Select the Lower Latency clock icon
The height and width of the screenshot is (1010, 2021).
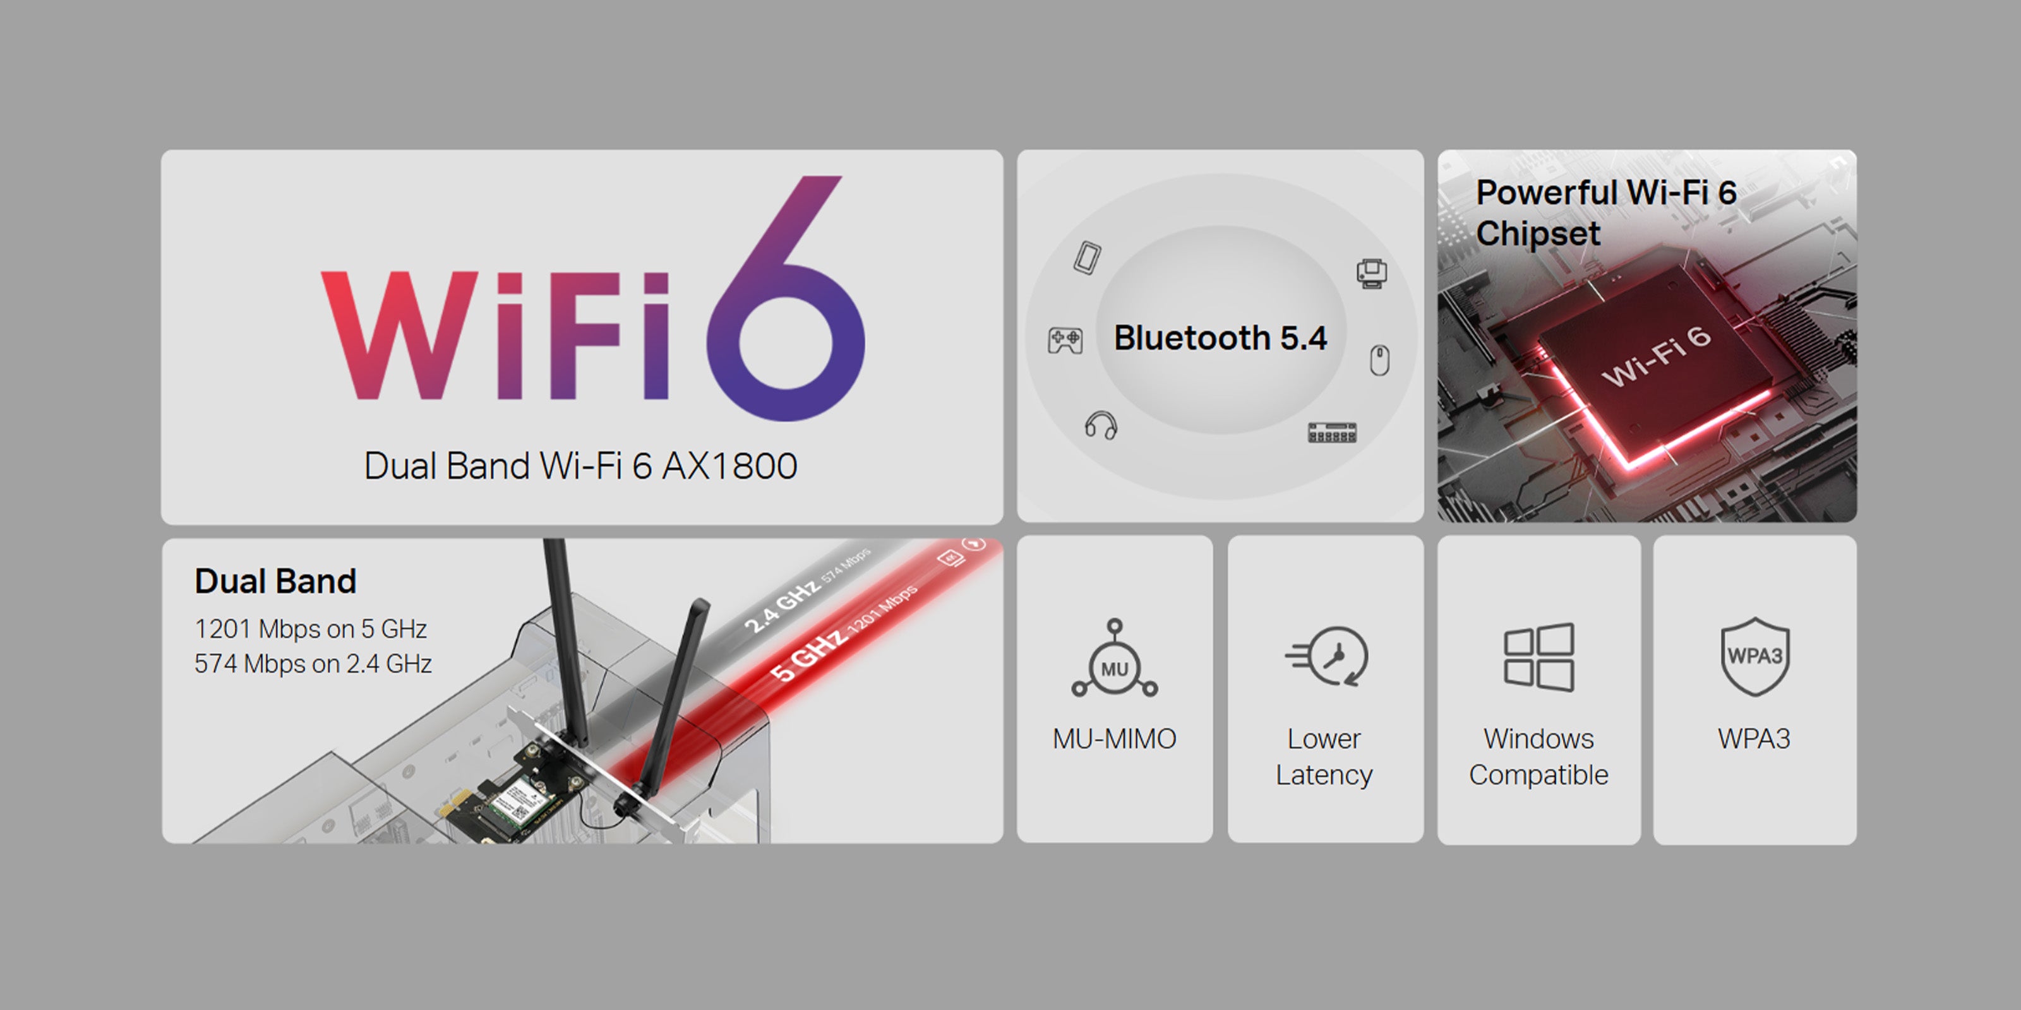[x=1326, y=656]
